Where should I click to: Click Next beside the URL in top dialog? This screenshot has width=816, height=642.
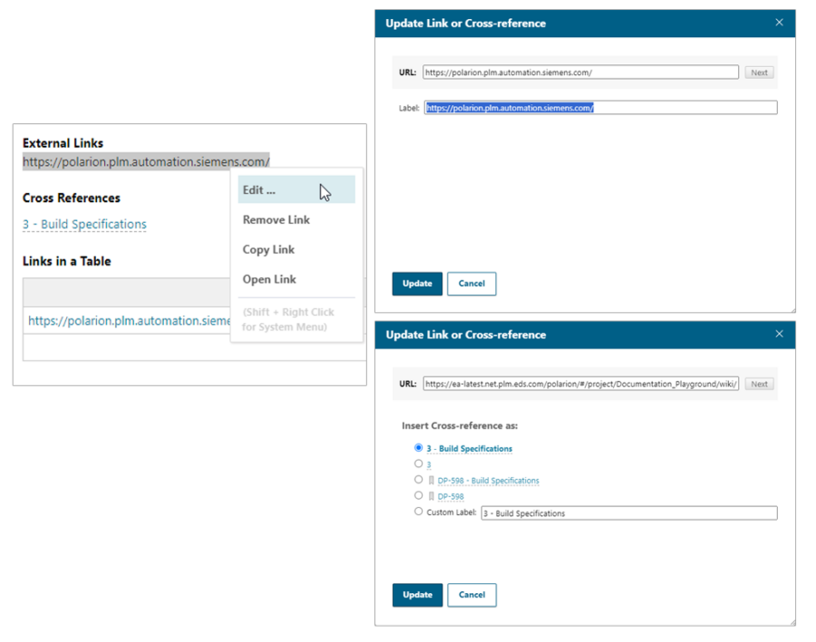click(759, 72)
